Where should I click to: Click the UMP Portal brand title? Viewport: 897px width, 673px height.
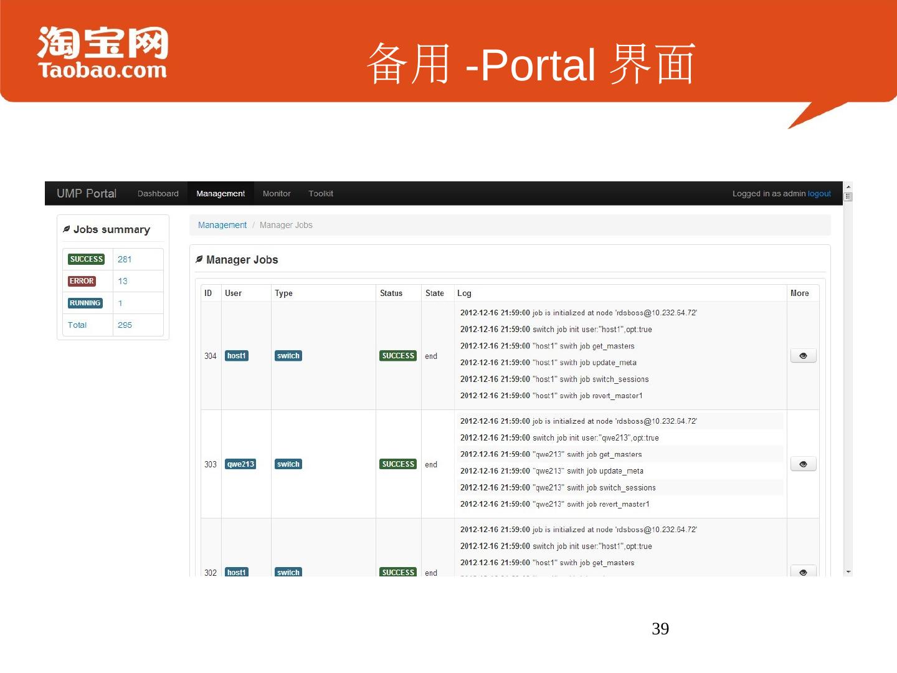[87, 194]
